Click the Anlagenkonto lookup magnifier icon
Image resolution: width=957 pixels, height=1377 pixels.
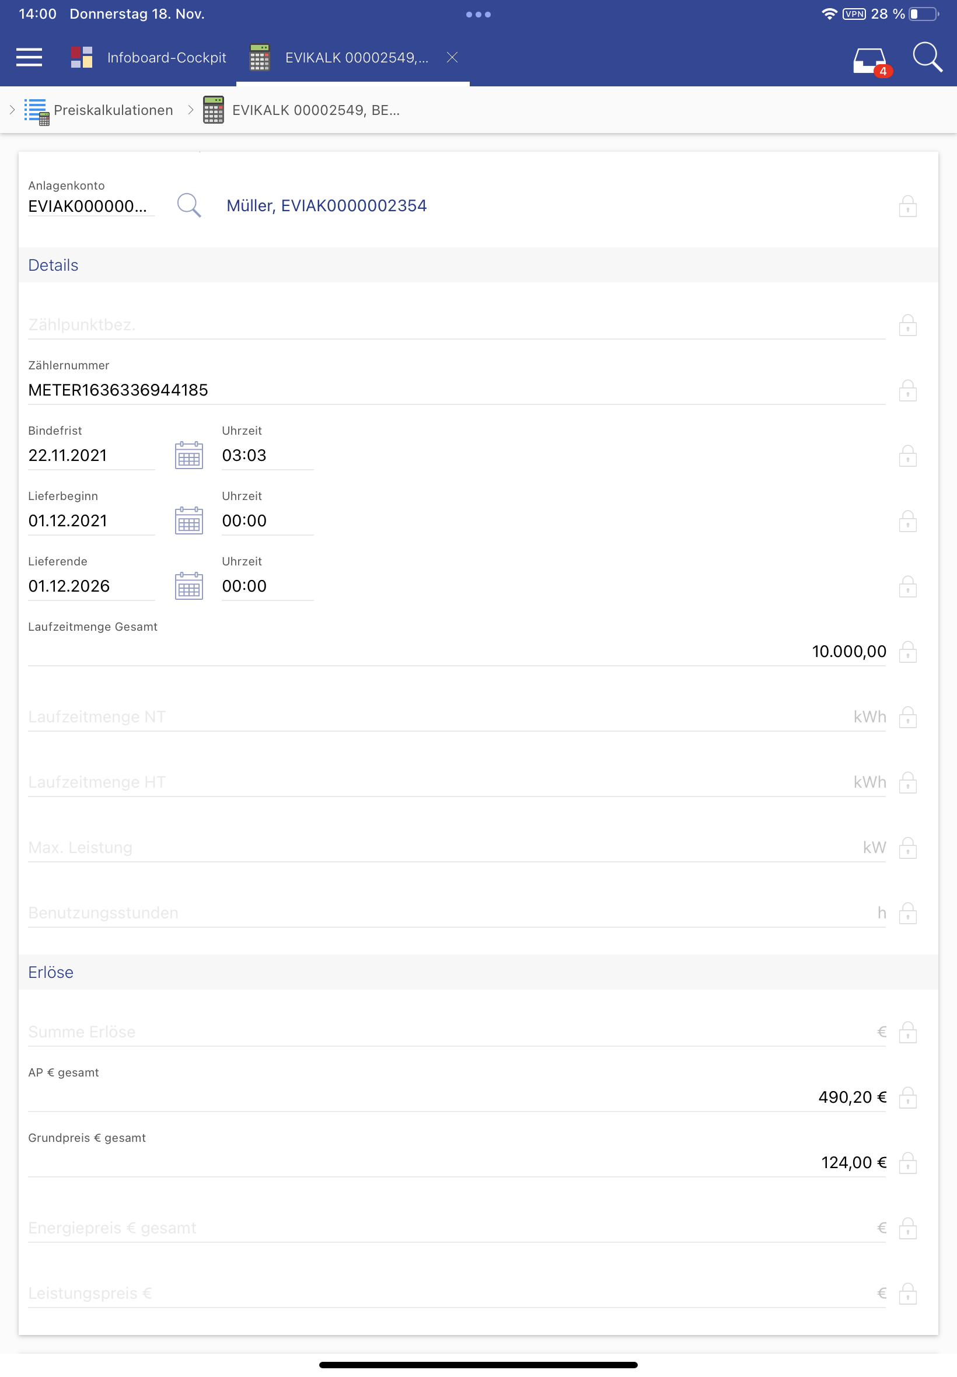(189, 205)
